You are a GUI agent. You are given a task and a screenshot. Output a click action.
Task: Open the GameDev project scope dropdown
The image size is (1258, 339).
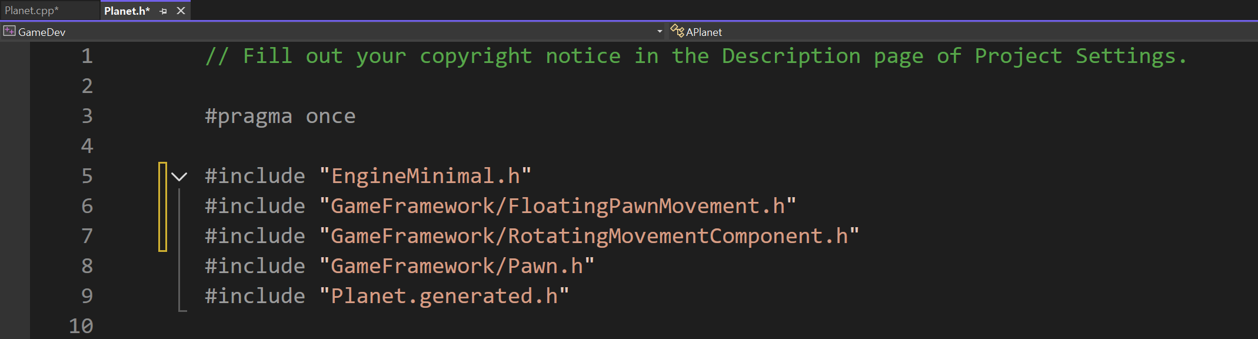click(x=660, y=32)
